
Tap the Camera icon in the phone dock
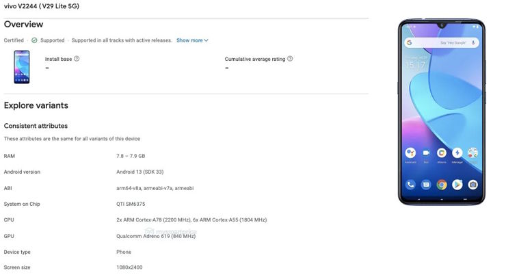pos(472,185)
